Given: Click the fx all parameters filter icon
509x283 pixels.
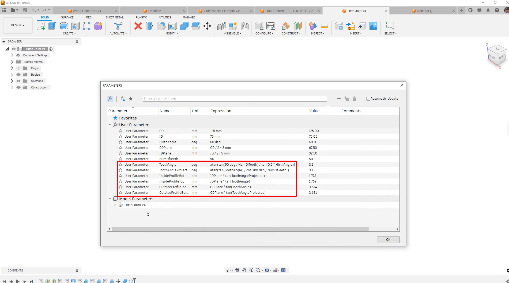Looking at the screenshot, I should click(110, 99).
